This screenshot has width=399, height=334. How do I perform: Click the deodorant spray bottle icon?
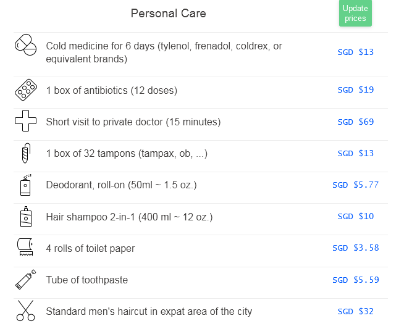tap(26, 185)
